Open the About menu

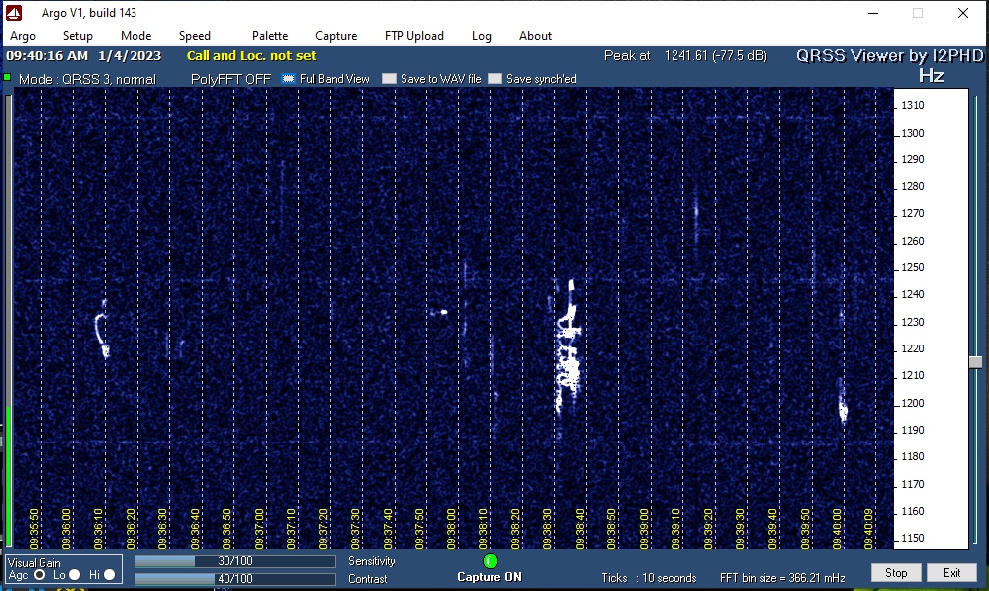coord(535,36)
